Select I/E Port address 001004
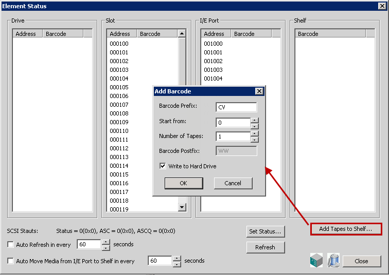Viewport: 389px width, 275px height. (214, 78)
